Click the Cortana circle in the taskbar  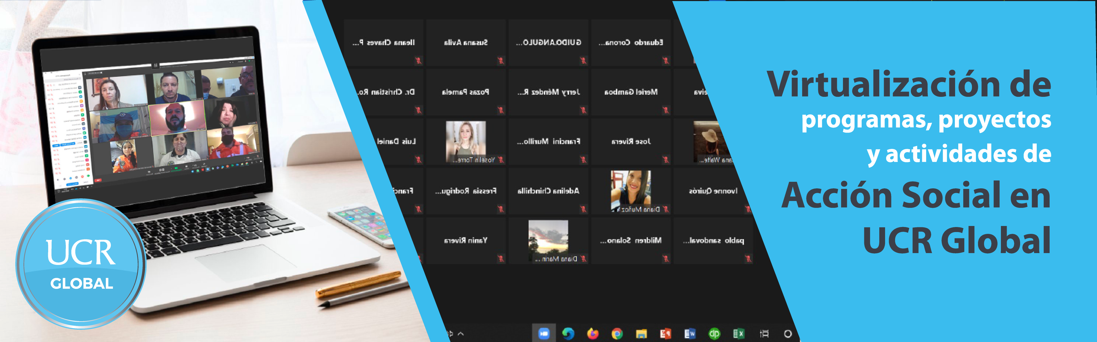788,334
